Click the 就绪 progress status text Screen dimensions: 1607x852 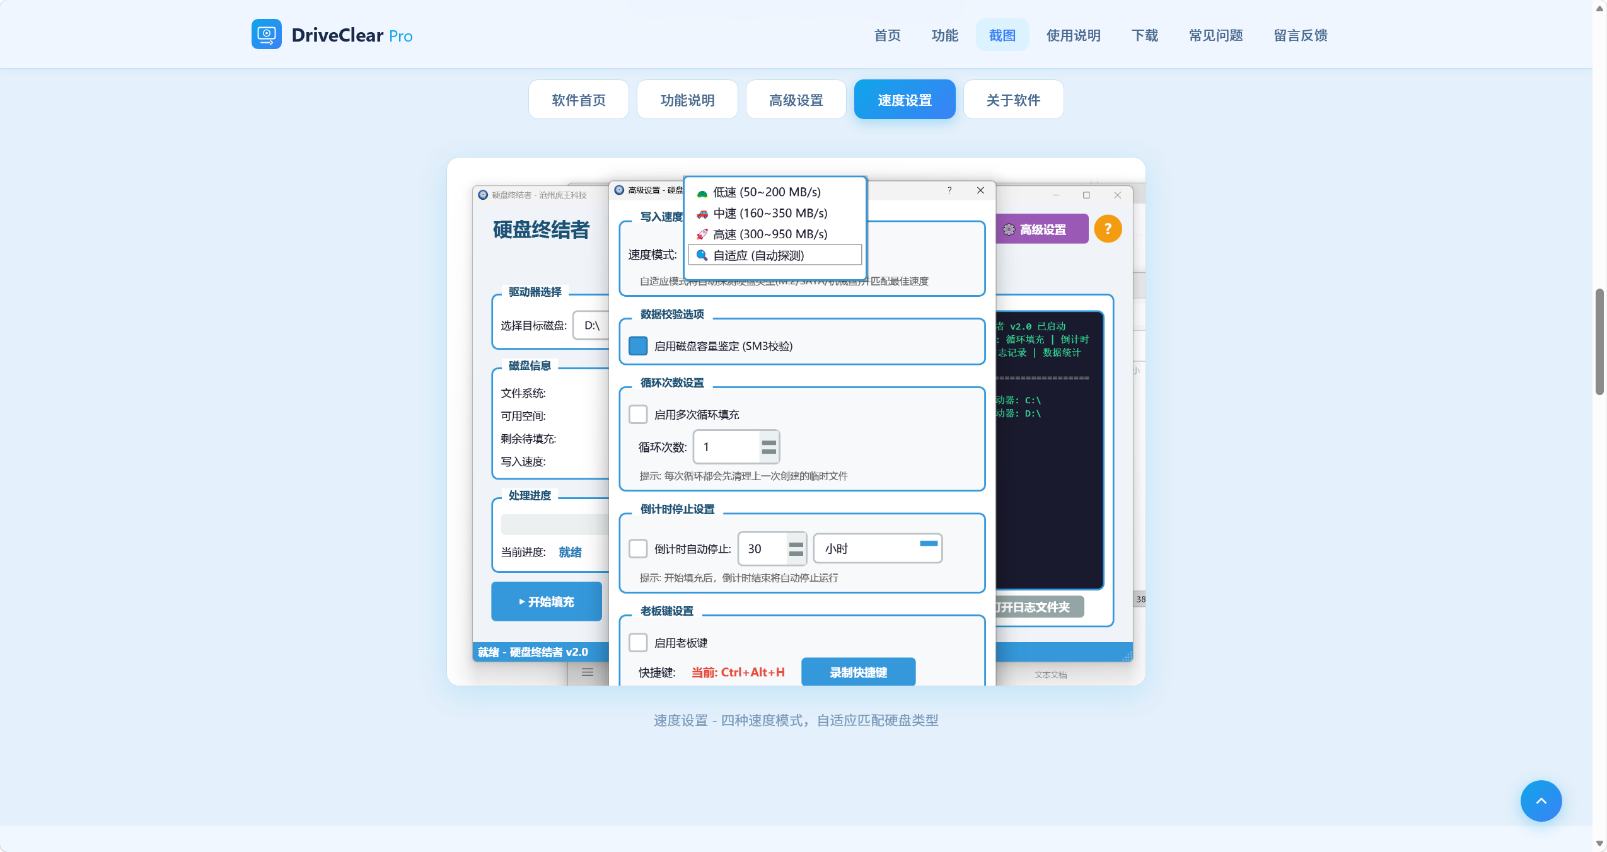570,552
